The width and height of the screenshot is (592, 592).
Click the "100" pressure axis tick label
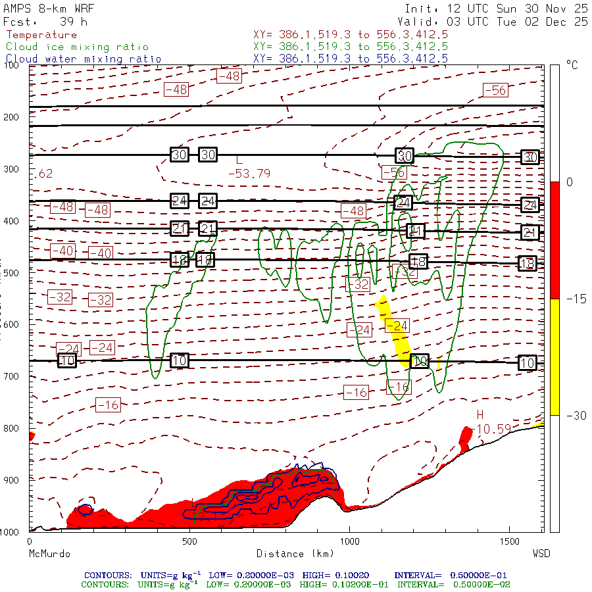(x=11, y=65)
